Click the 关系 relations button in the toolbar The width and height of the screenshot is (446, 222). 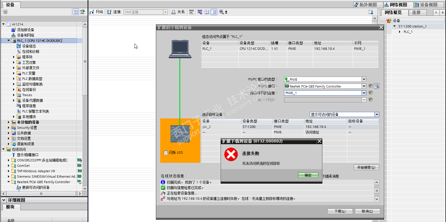point(178,12)
